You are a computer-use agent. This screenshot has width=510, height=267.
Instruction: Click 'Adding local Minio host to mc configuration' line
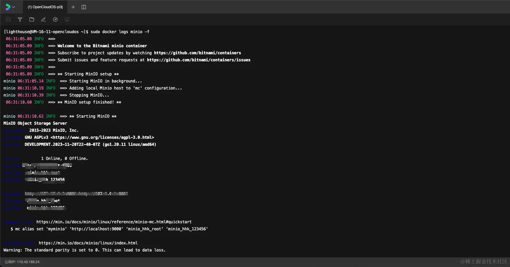click(x=93, y=88)
